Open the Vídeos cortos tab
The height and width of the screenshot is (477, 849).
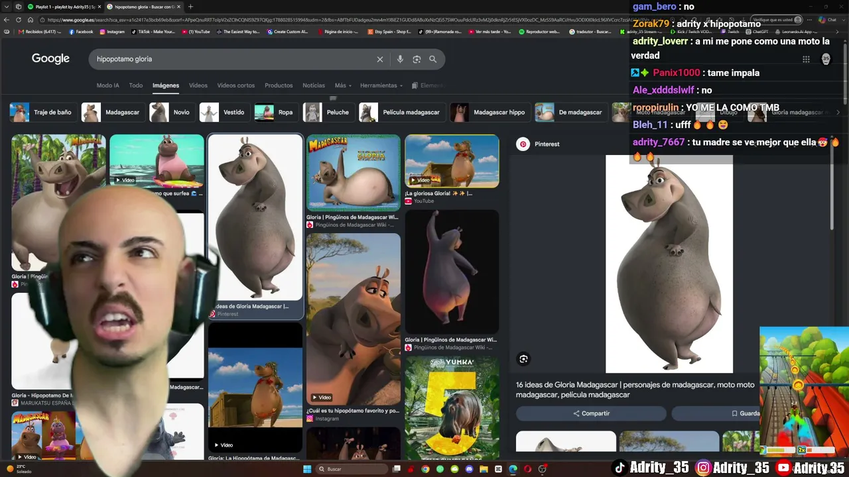point(235,85)
